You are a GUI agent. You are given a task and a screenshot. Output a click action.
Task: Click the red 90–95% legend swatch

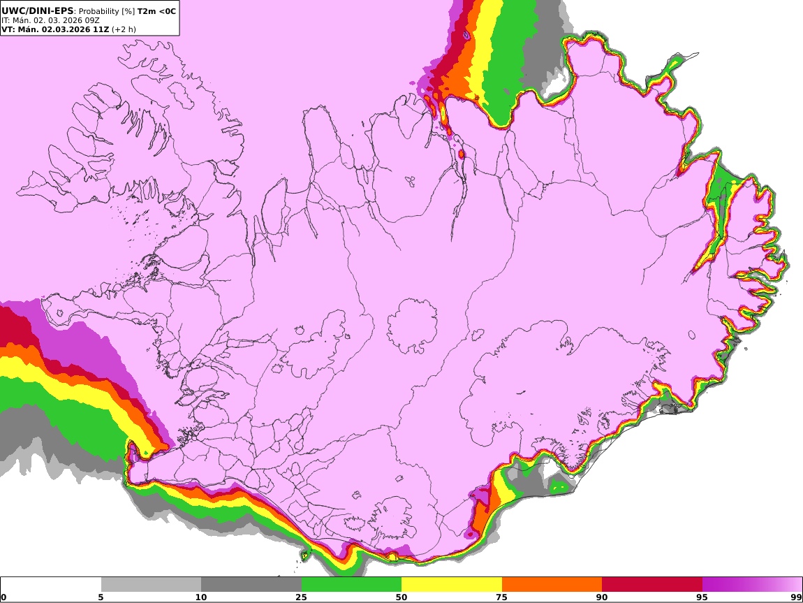(652, 585)
